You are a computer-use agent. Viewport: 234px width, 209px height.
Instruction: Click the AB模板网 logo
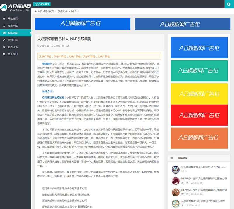click(x=16, y=7)
